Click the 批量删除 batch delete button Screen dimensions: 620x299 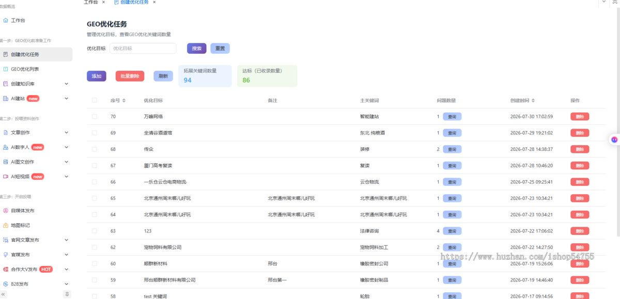[130, 76]
